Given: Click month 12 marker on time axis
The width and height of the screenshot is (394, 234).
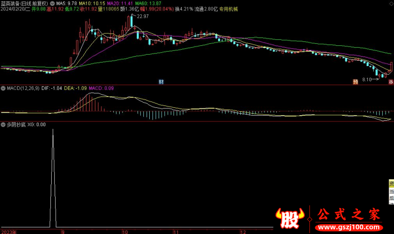Looking at the screenshot, I should 242,231.
